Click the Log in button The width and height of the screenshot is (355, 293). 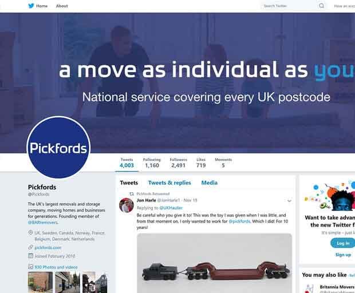(x=343, y=243)
